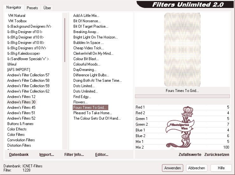
Task: Open the Presets tab
Action: pyautogui.click(x=32, y=8)
